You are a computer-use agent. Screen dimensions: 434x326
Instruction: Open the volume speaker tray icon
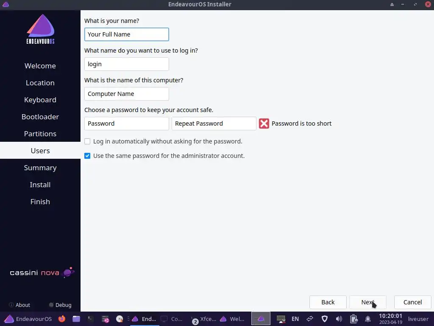[x=339, y=319]
